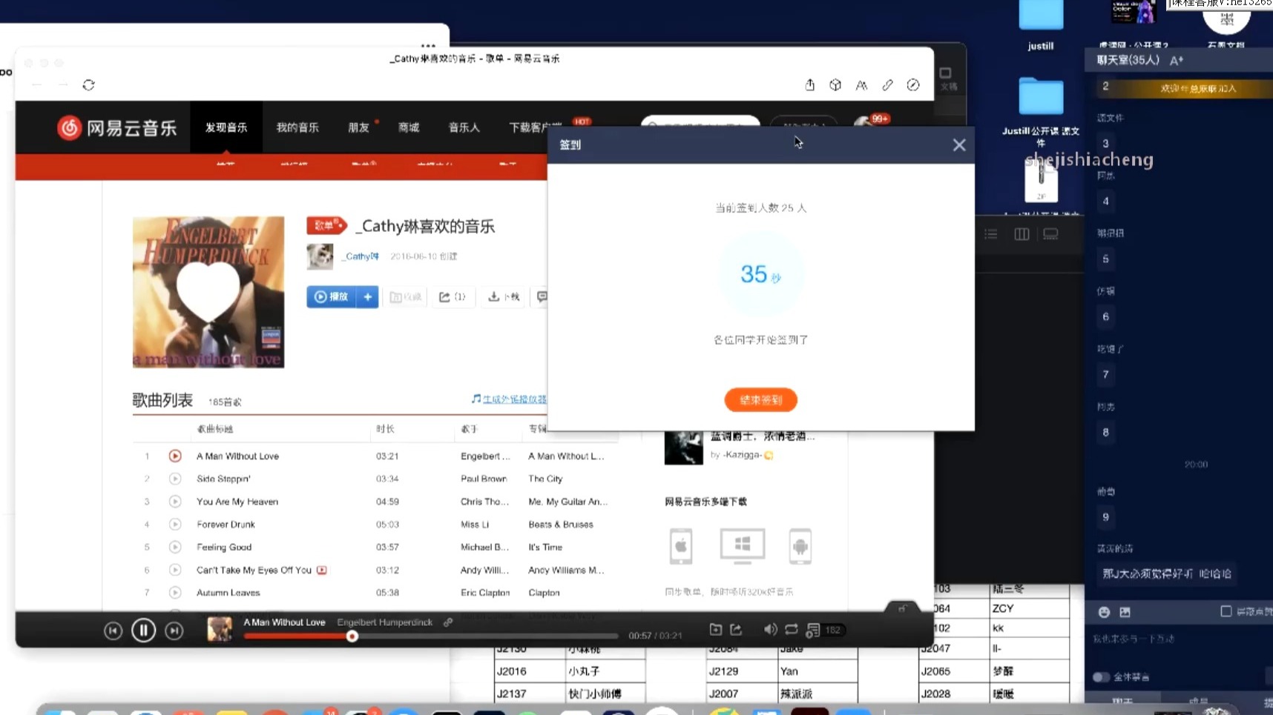
Task: Open the play queue list showing 182
Action: (825, 631)
